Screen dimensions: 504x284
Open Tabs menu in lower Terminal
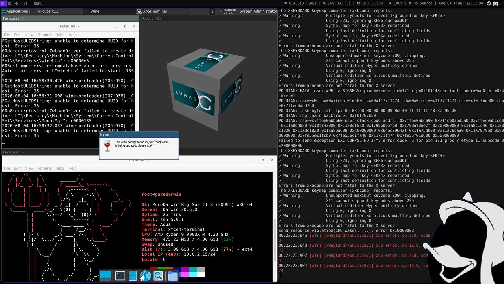tap(60, 168)
